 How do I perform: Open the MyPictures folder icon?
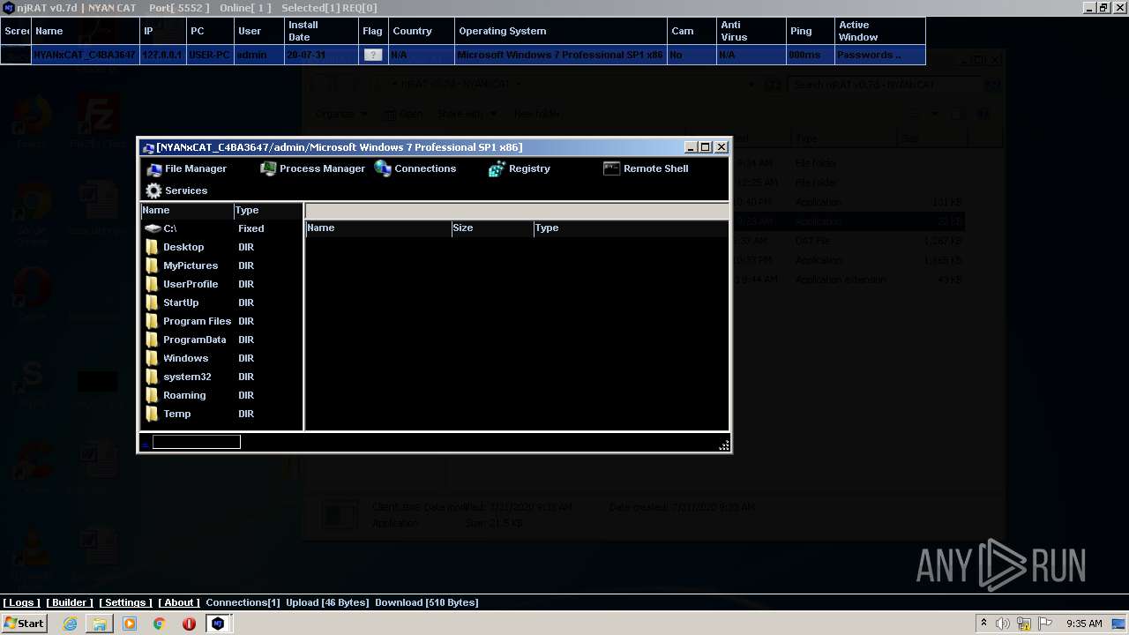[x=153, y=265]
